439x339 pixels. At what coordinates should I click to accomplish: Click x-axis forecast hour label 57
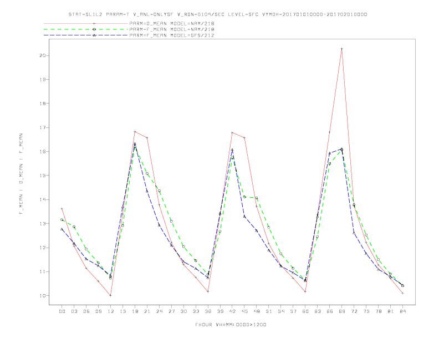(293, 311)
